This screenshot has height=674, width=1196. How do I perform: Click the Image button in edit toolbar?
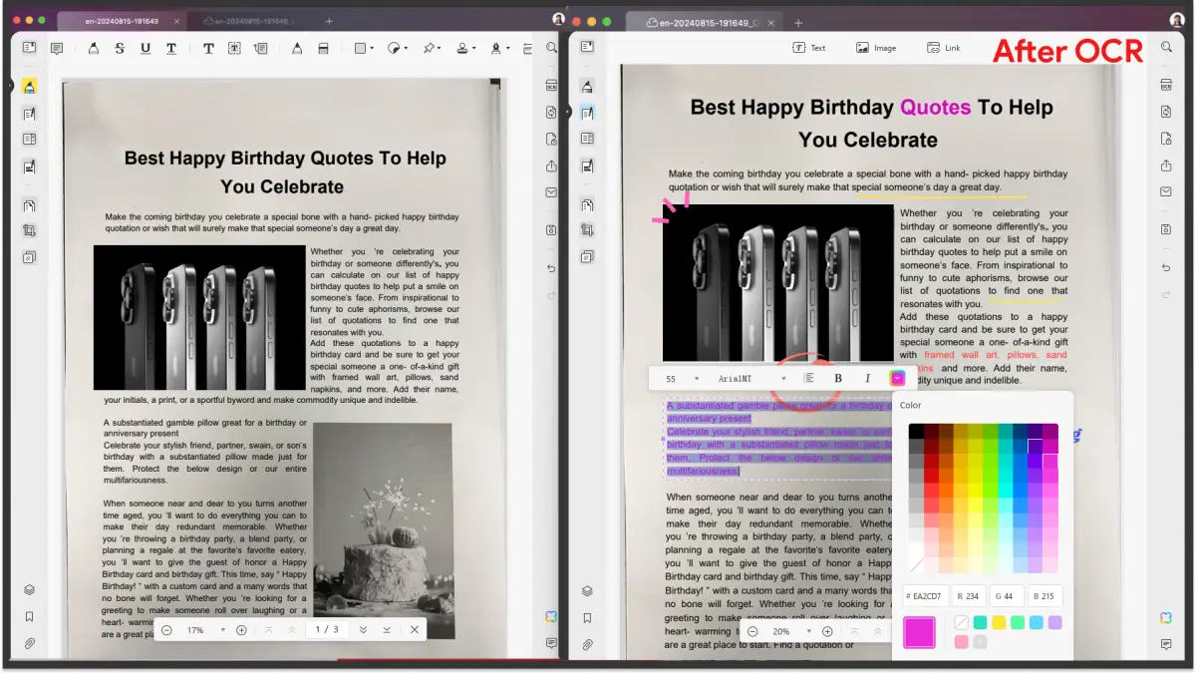click(x=875, y=48)
